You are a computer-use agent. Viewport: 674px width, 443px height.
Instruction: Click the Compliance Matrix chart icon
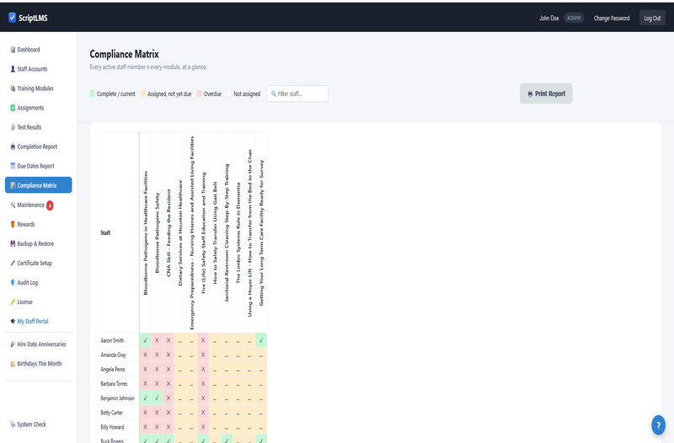(x=13, y=185)
